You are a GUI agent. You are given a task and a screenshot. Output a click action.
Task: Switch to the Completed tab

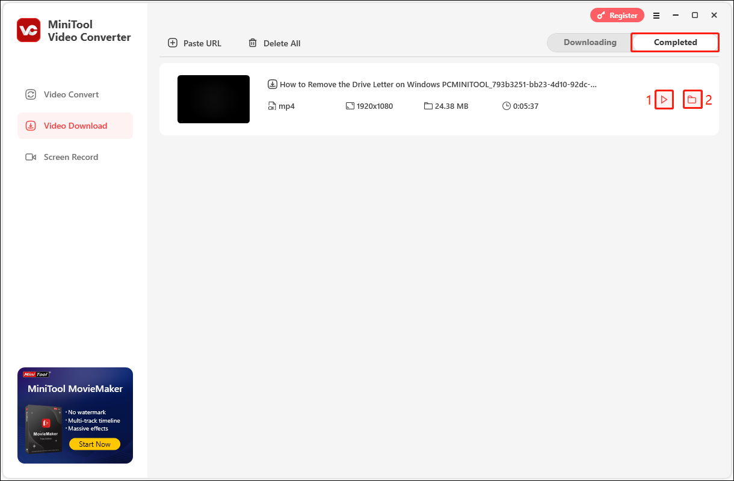point(675,43)
